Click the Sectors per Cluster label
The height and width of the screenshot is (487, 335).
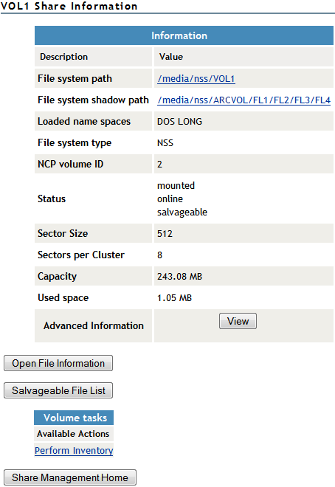tap(81, 255)
